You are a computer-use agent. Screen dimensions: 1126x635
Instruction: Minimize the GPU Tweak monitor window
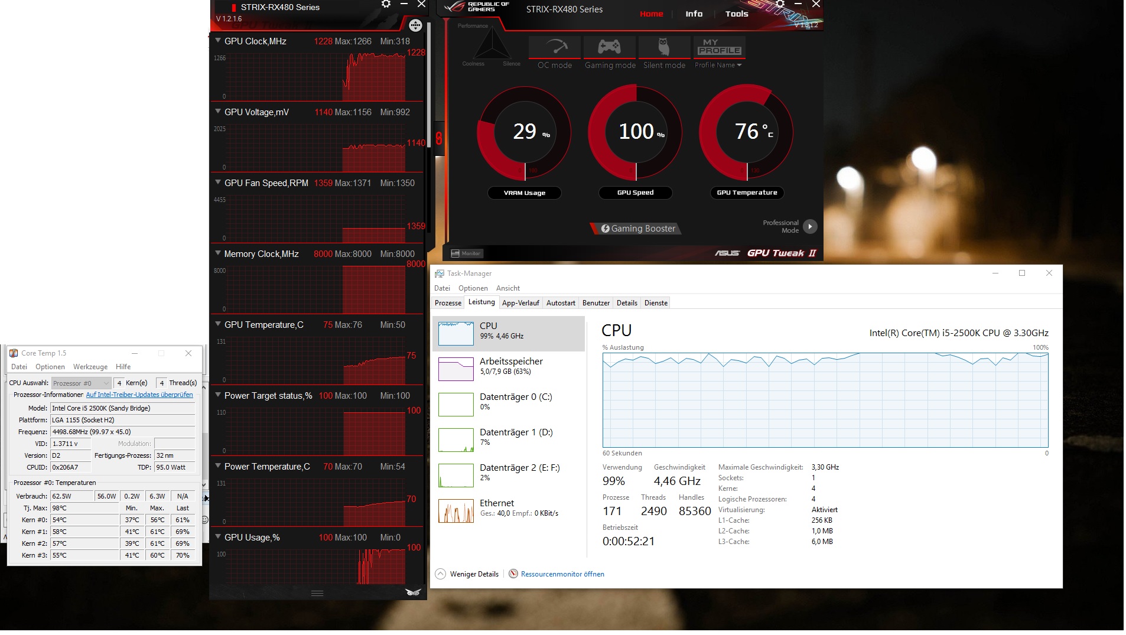pyautogui.click(x=404, y=4)
